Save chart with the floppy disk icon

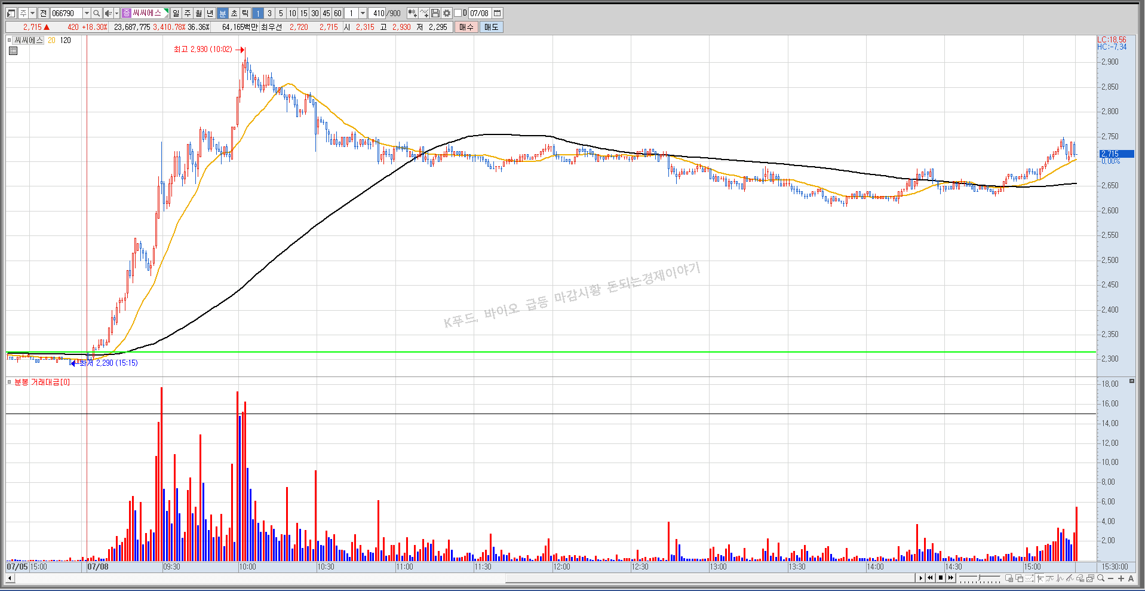[x=435, y=13]
